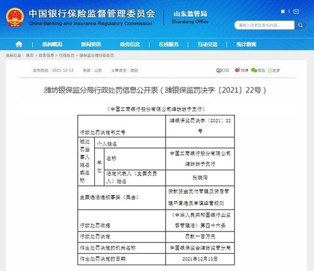Open the 政务信息 menu
314x271 pixels.
click(130, 44)
